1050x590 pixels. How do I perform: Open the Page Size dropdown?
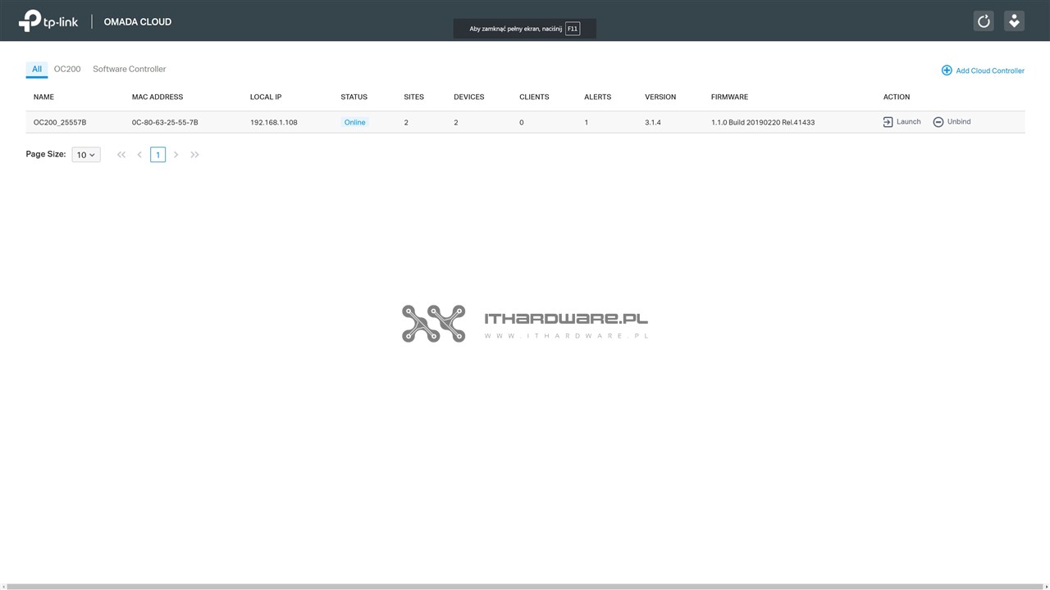86,155
